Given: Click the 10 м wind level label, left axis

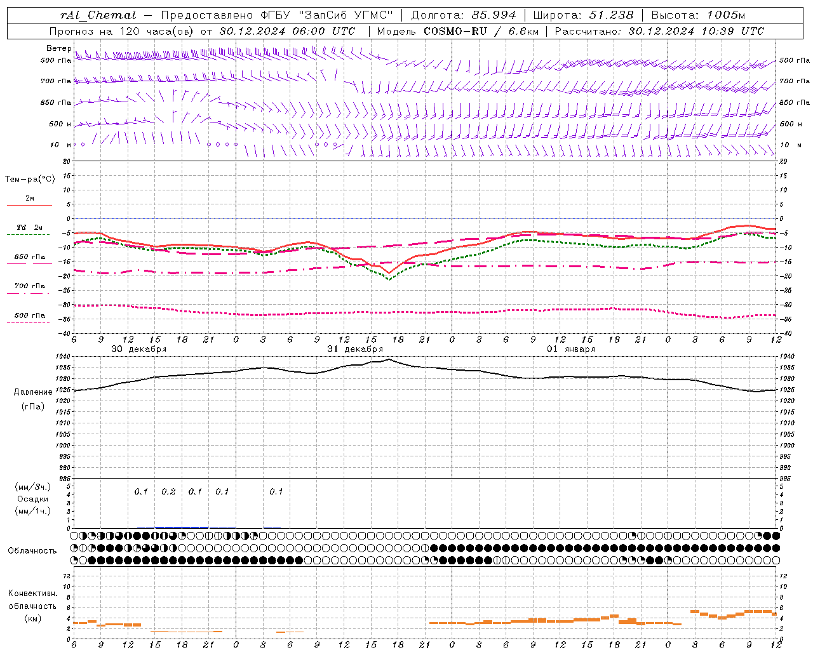Looking at the screenshot, I should point(60,145).
